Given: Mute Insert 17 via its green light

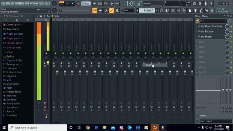Looking at the screenshot, I should tap(175, 53).
